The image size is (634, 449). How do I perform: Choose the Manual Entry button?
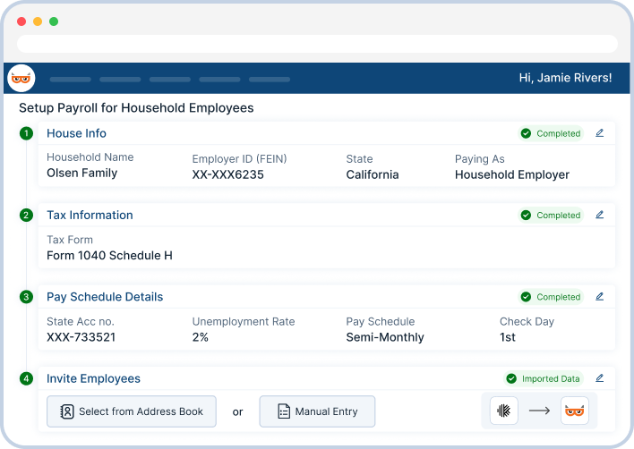click(x=317, y=411)
